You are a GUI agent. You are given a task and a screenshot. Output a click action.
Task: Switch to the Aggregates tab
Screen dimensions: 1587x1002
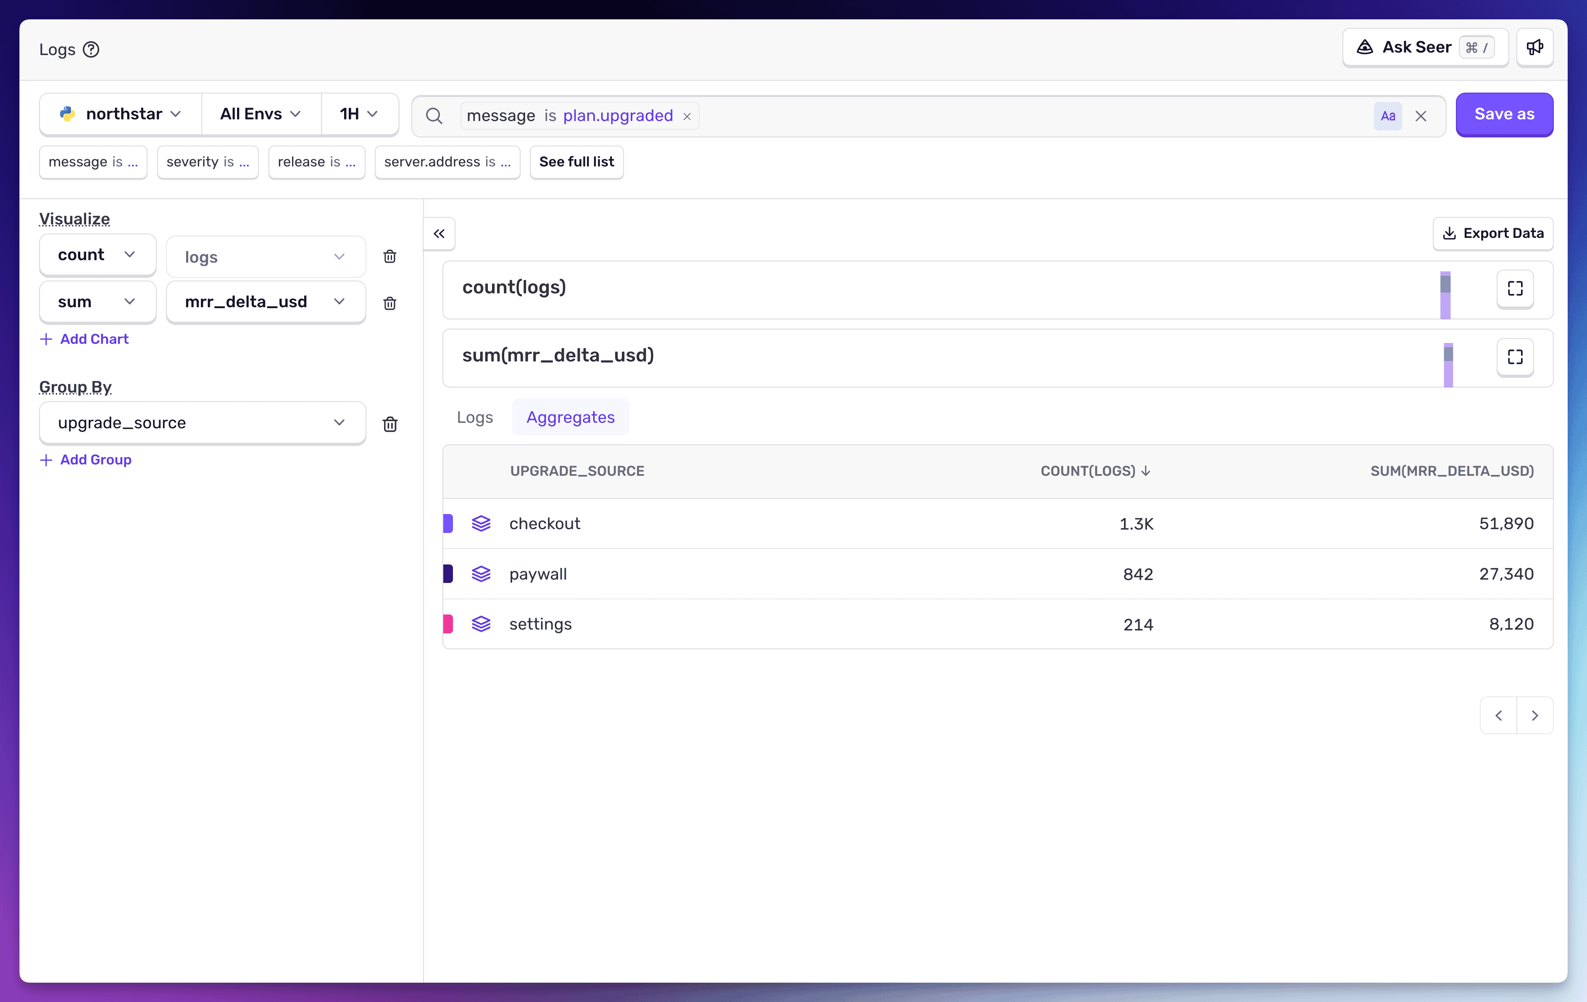[x=571, y=417]
